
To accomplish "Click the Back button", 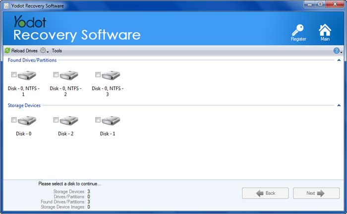I will coord(265,193).
